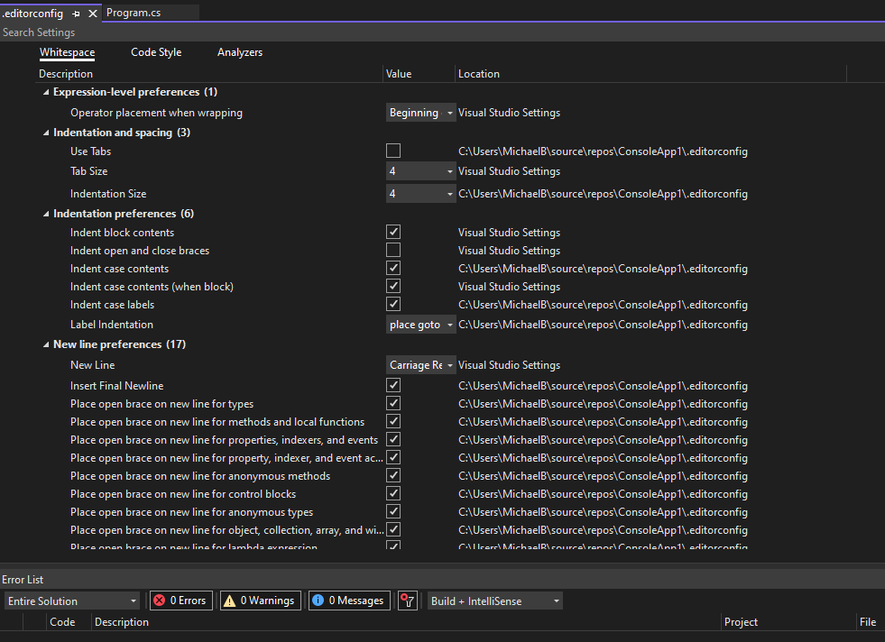Image resolution: width=885 pixels, height=642 pixels.
Task: Select the .editorconfig document tab
Action: coord(32,13)
